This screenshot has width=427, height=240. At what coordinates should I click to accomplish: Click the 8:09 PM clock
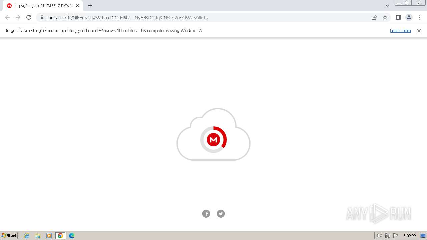click(410, 236)
